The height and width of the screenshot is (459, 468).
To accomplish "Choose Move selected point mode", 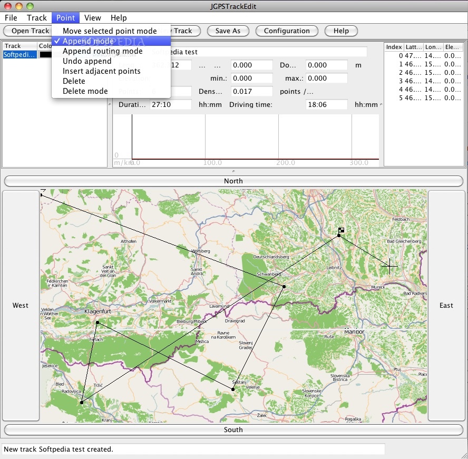I will click(111, 31).
